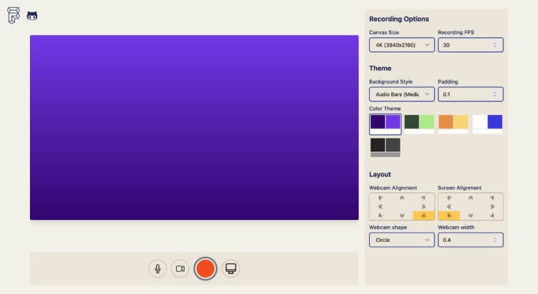Toggle the webcam camera button
538x294 pixels.
click(180, 268)
